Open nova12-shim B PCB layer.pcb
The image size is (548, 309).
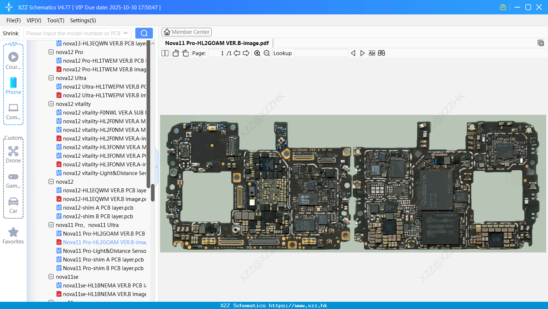pos(95,216)
